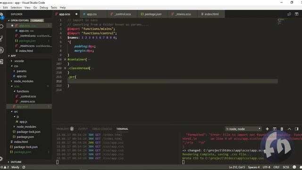Open app.js in the file tree
The image size is (302, 170).
[23, 122]
